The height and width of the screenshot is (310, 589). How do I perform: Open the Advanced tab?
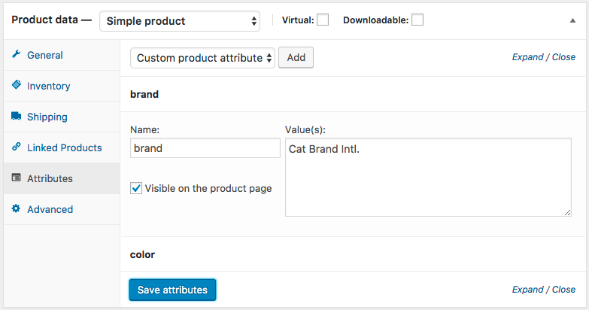(x=50, y=209)
